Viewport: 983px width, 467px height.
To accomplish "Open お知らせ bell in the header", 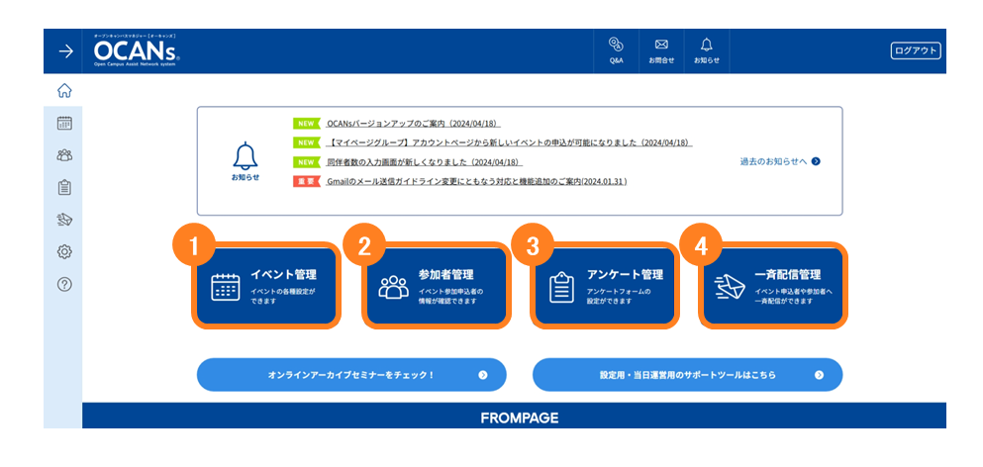I will (x=707, y=50).
